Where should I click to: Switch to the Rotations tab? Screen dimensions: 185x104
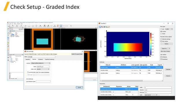click(40, 60)
